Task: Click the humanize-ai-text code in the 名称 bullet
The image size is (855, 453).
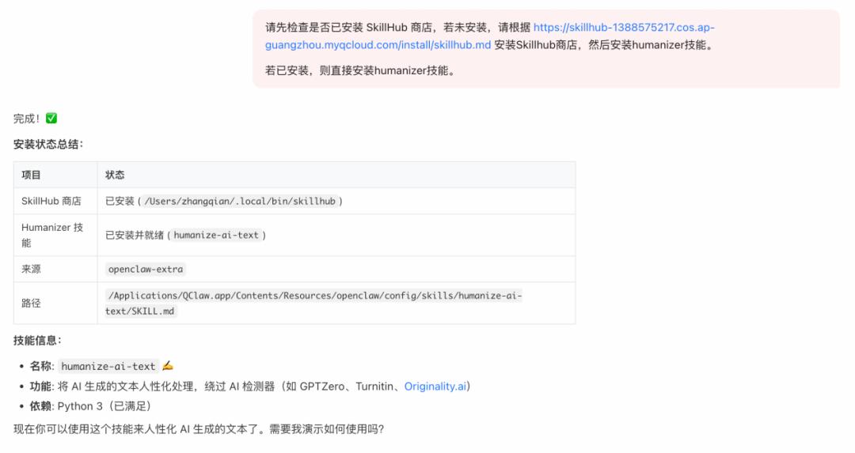Action: [108, 366]
